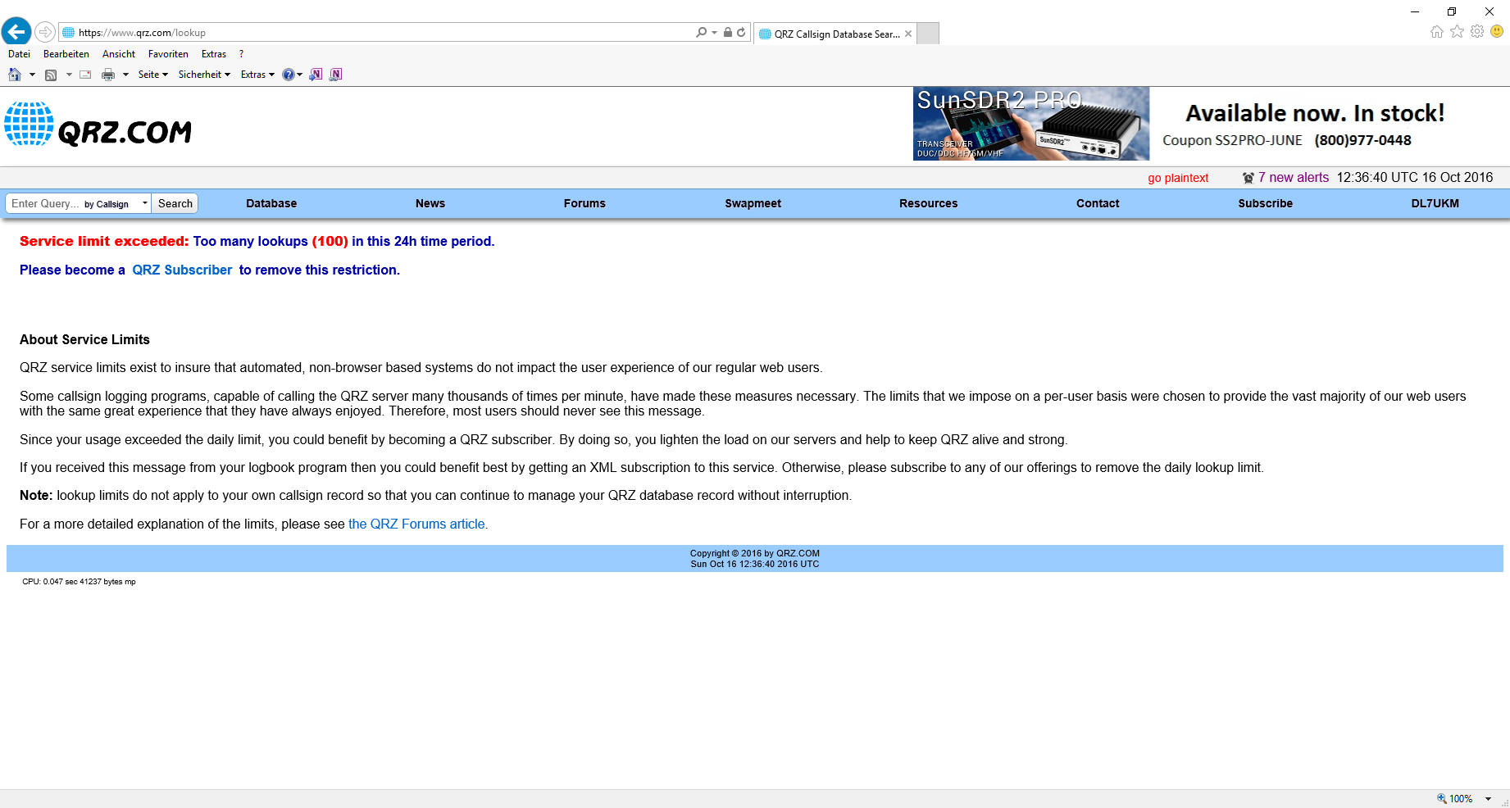Open the QRZ Forums article link
This screenshot has height=808, width=1510.
pos(416,524)
